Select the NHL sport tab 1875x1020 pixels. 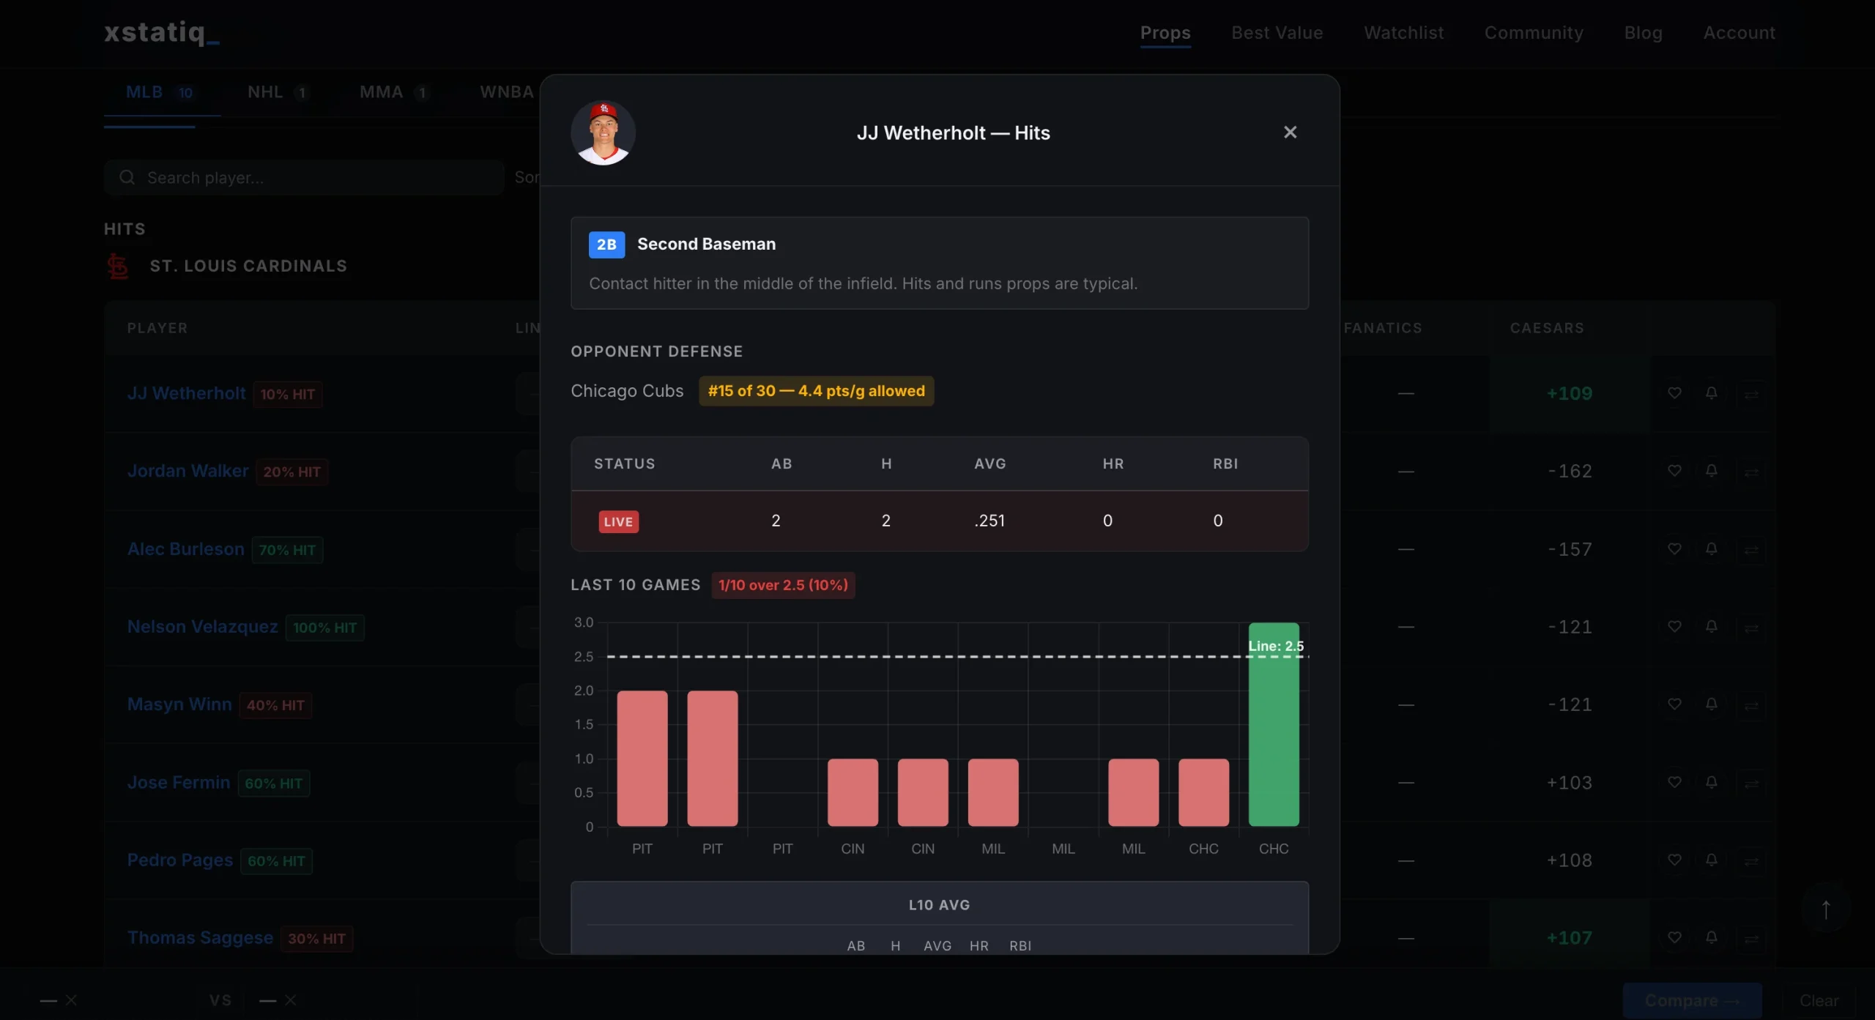coord(278,92)
